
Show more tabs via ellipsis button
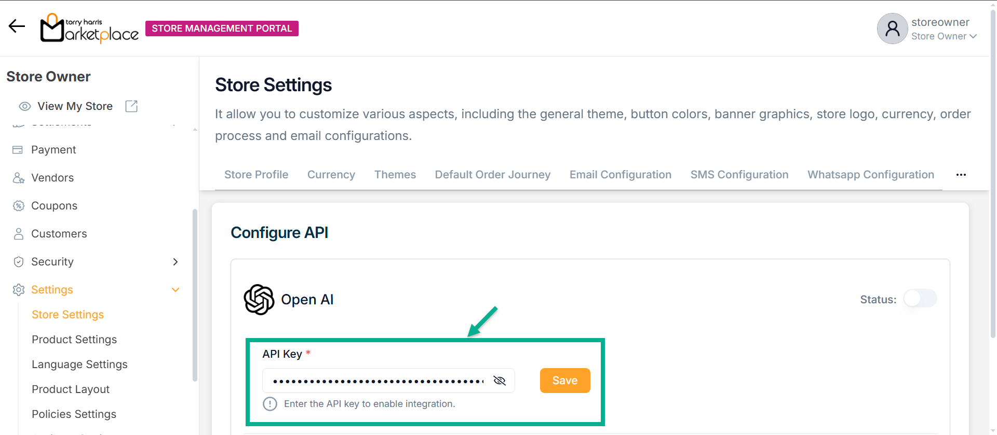click(961, 175)
